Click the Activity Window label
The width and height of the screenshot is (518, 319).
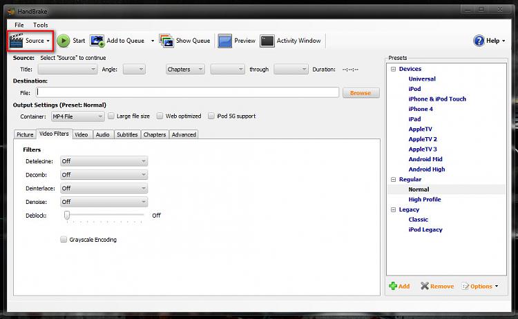(298, 41)
